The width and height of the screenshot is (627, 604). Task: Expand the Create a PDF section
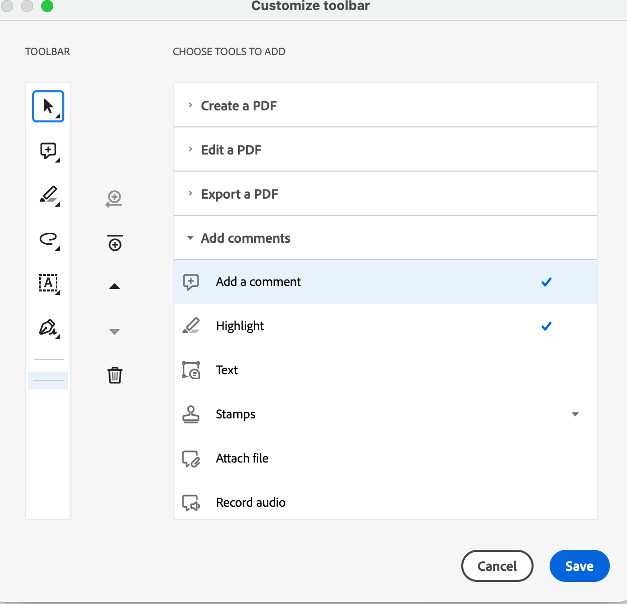point(385,105)
